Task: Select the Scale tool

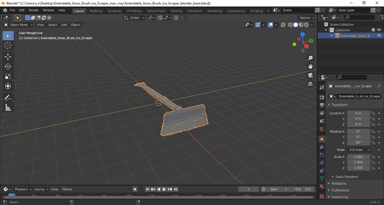Action: [8, 76]
